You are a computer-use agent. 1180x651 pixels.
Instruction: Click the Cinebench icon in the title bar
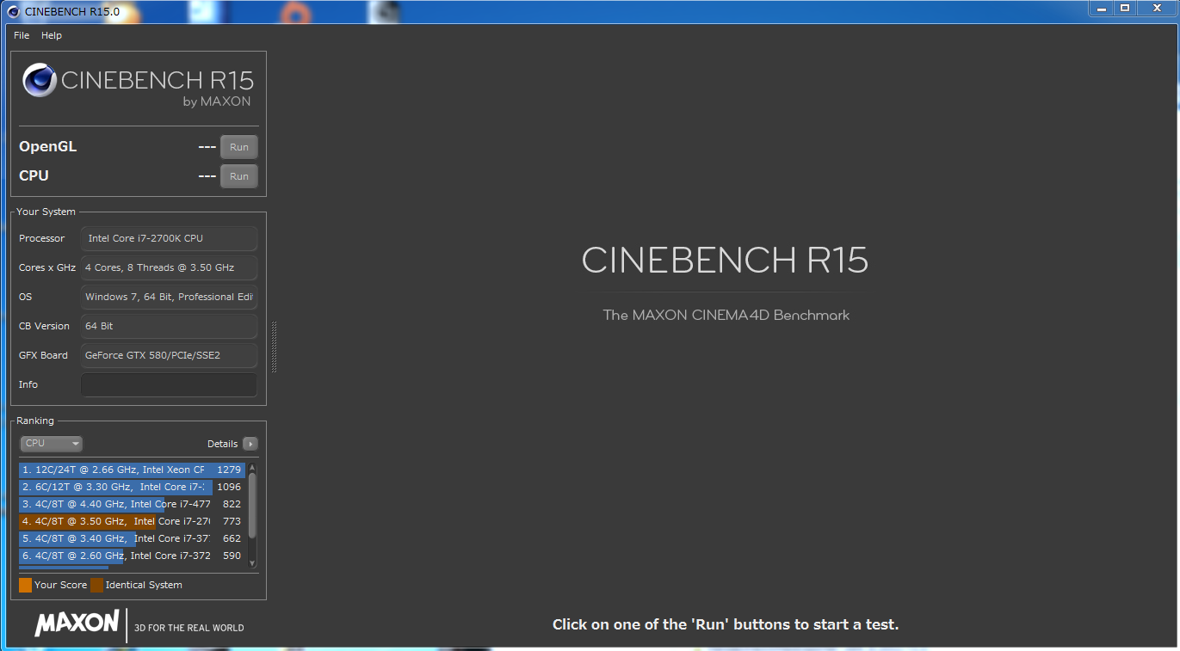[x=14, y=11]
